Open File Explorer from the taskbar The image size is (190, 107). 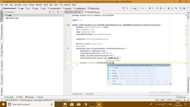click(x=65, y=104)
